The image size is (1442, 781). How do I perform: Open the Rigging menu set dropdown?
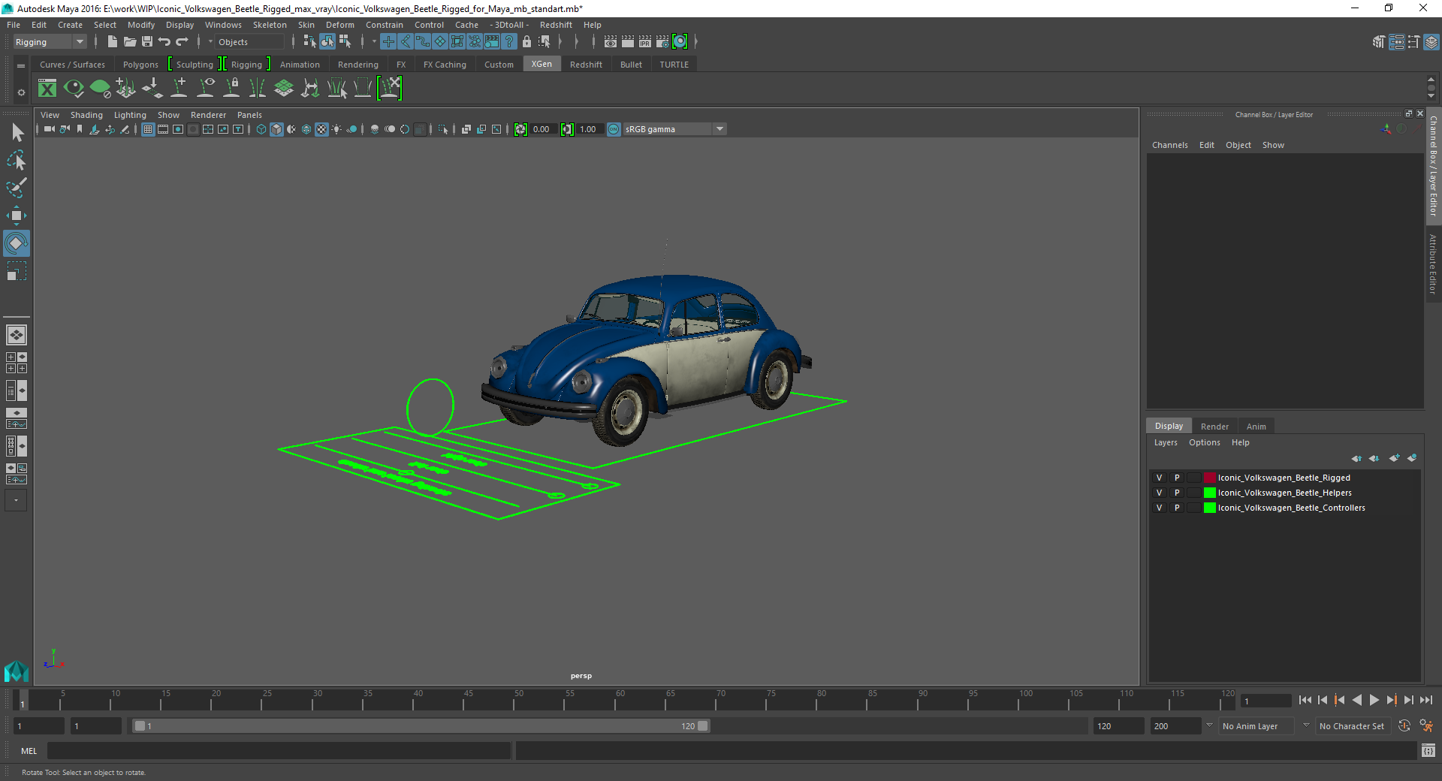click(50, 42)
